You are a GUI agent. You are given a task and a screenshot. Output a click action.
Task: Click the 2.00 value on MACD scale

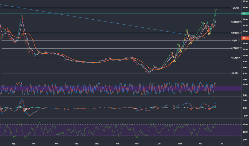coord(245,100)
